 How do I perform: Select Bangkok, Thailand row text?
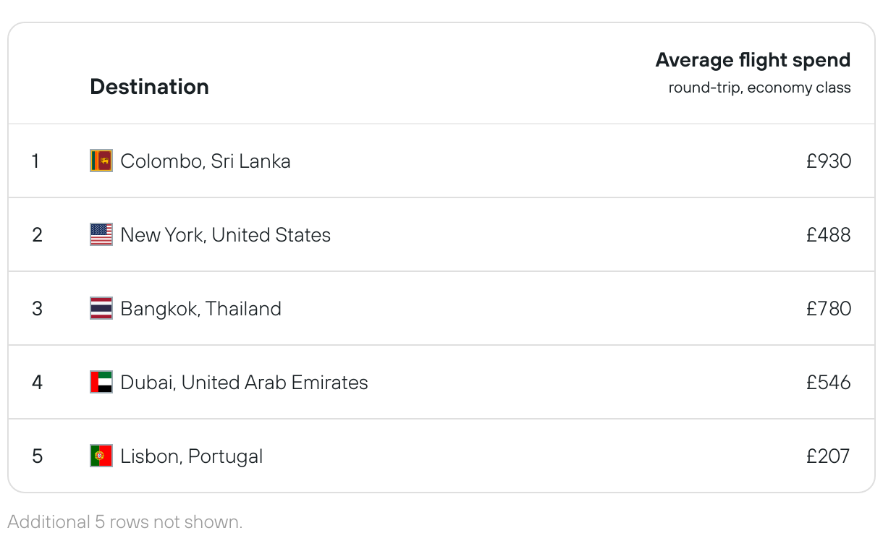200,308
